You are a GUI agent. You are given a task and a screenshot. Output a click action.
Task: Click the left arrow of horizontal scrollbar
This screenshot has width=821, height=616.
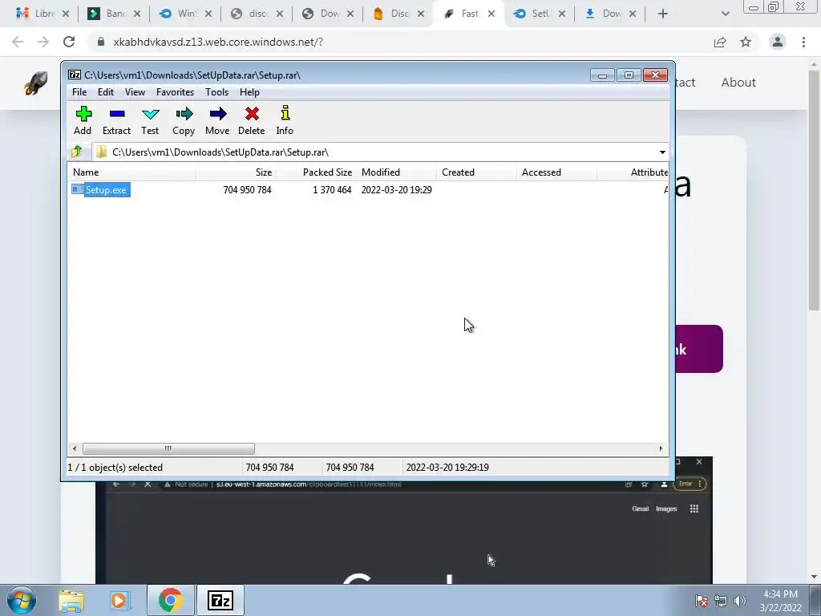[75, 448]
